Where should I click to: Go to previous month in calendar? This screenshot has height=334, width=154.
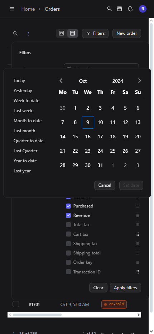coord(61,81)
